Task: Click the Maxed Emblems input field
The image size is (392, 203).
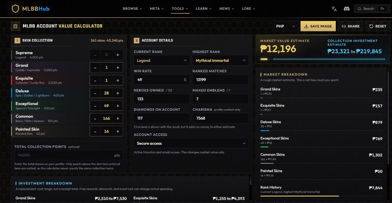Action: (x=221, y=99)
